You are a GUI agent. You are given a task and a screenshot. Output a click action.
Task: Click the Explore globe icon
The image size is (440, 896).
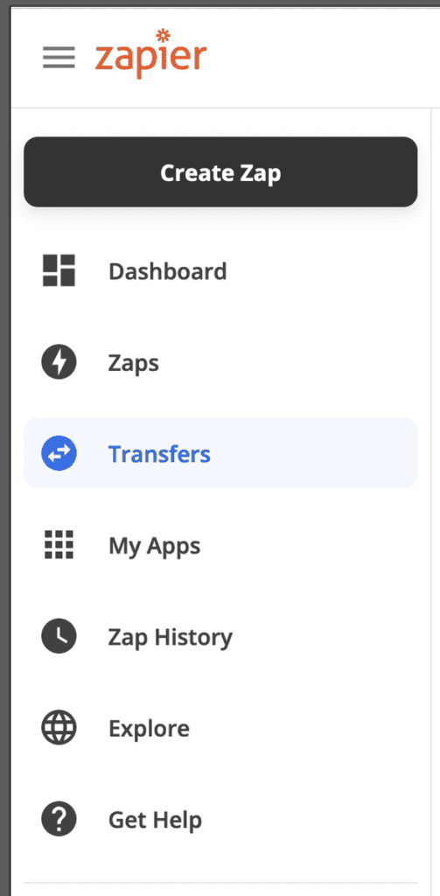[59, 728]
